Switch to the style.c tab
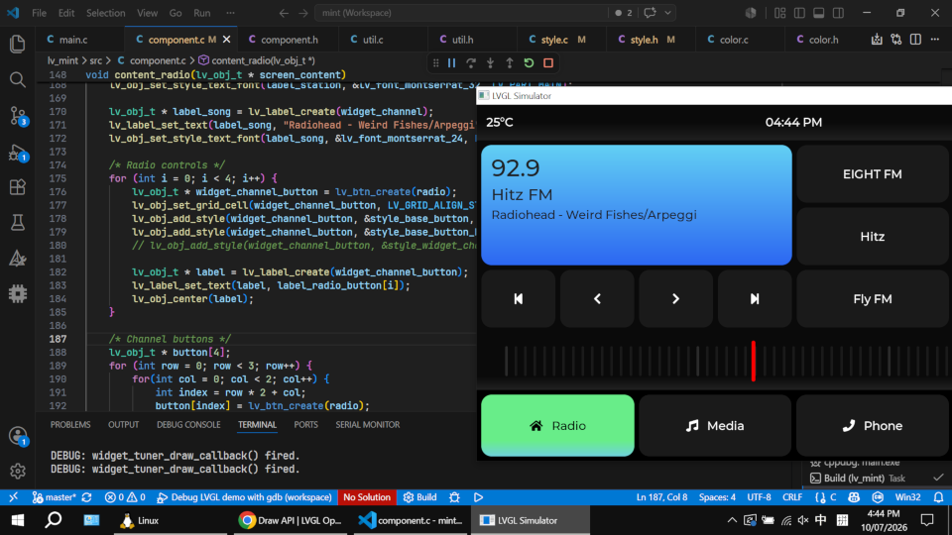The height and width of the screenshot is (535, 952). [561, 40]
